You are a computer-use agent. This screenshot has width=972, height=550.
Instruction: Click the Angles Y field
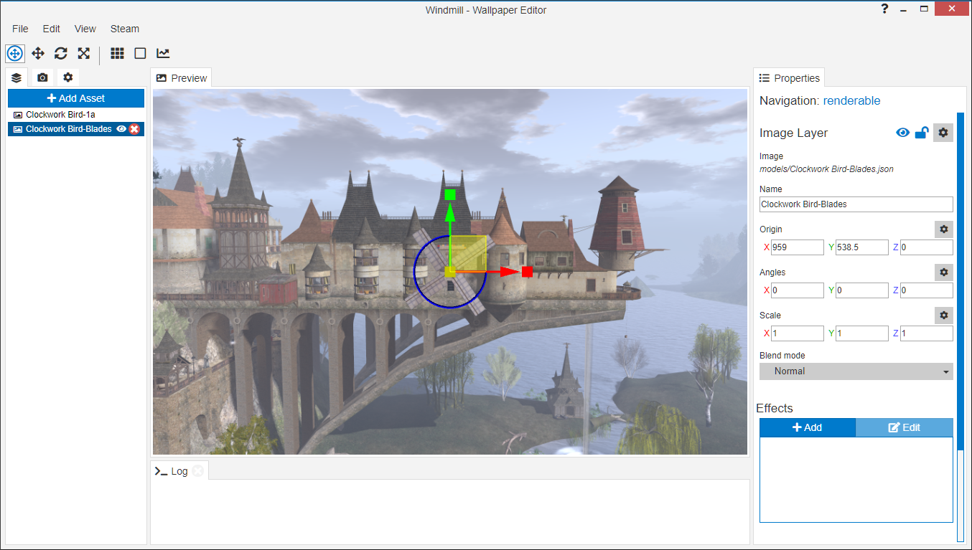[862, 290]
